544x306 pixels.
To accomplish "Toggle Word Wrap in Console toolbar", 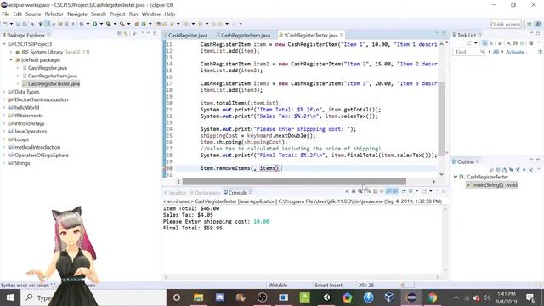I will point(382,190).
